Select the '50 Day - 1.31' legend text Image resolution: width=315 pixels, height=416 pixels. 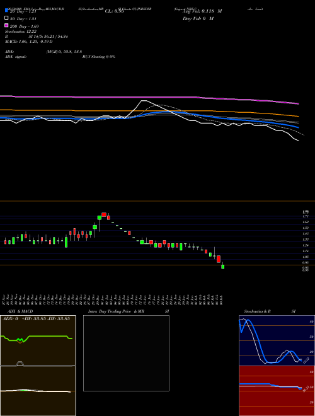coord(23,19)
